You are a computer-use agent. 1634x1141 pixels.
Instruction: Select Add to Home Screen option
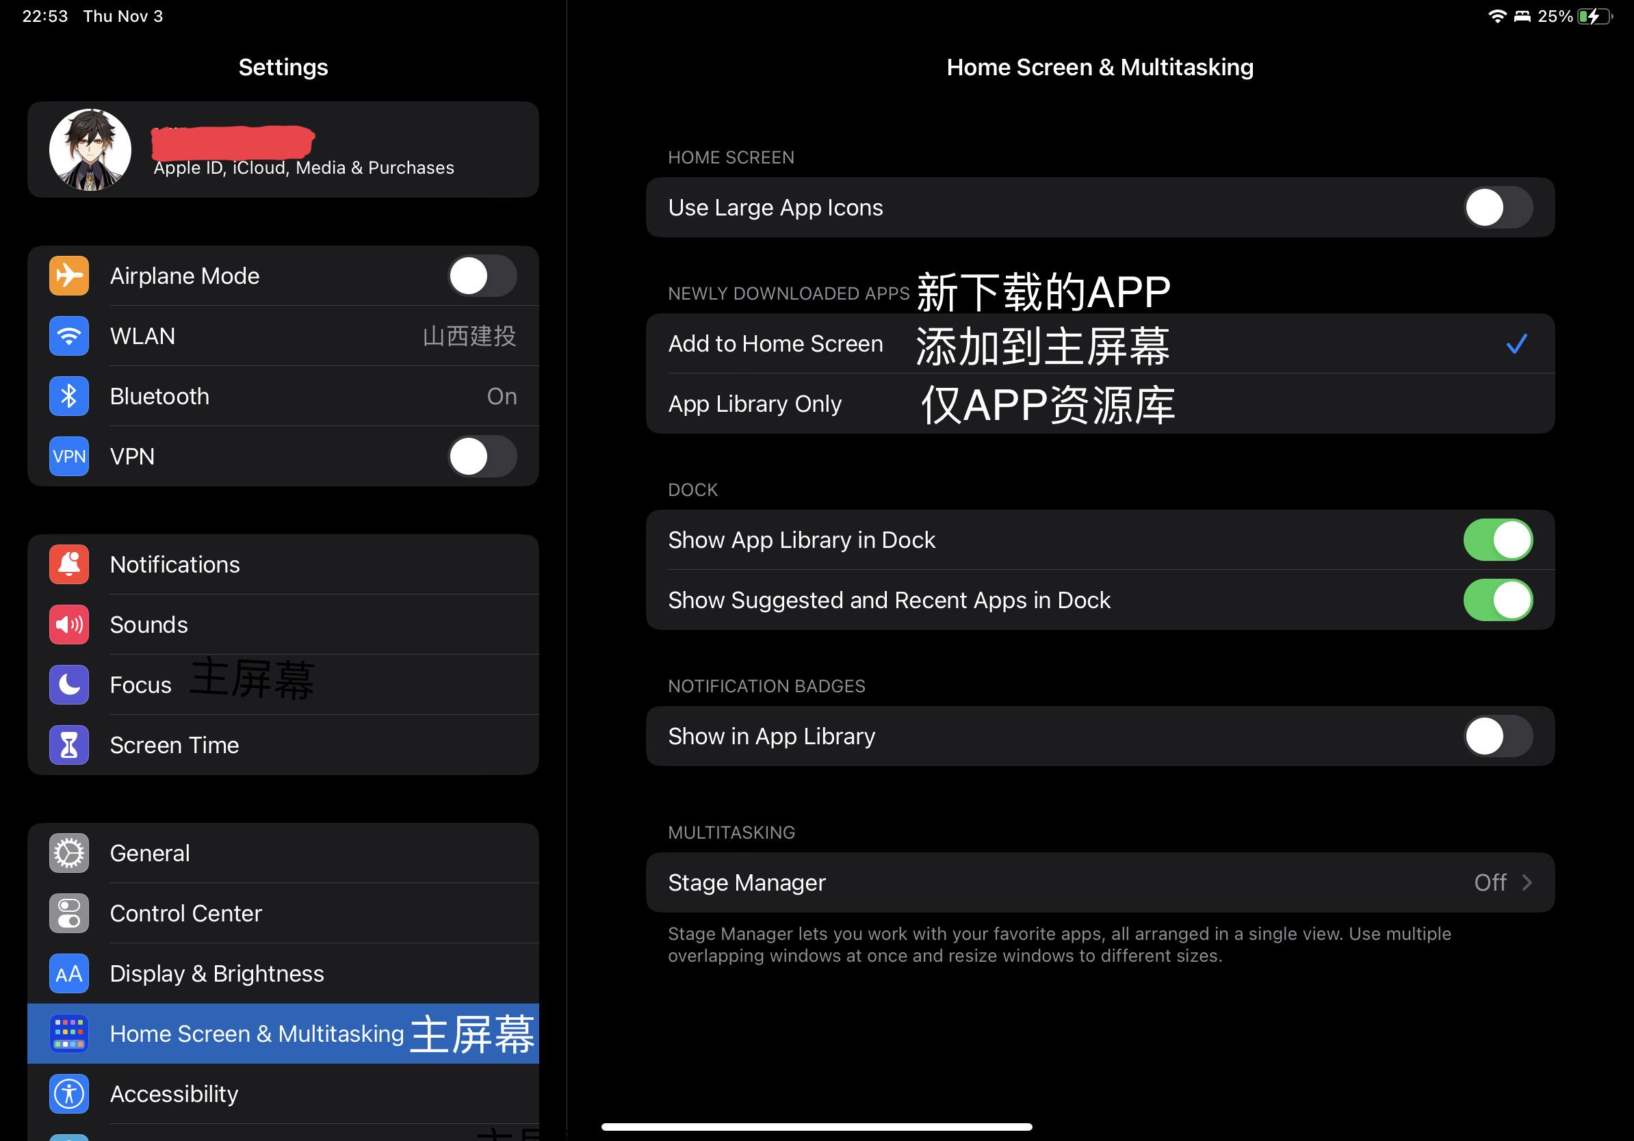(x=1100, y=343)
